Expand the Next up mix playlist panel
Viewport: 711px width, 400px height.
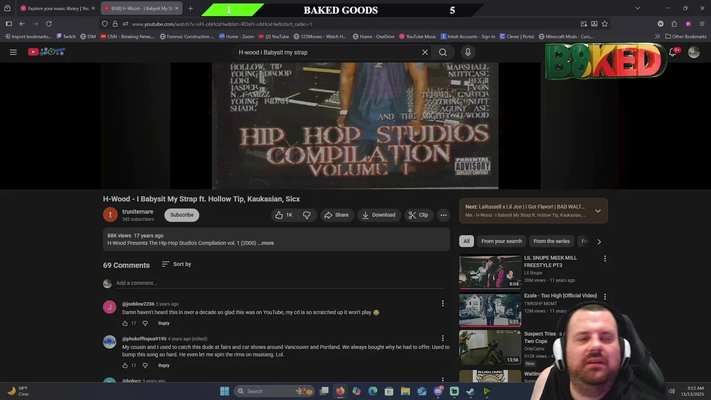click(598, 211)
